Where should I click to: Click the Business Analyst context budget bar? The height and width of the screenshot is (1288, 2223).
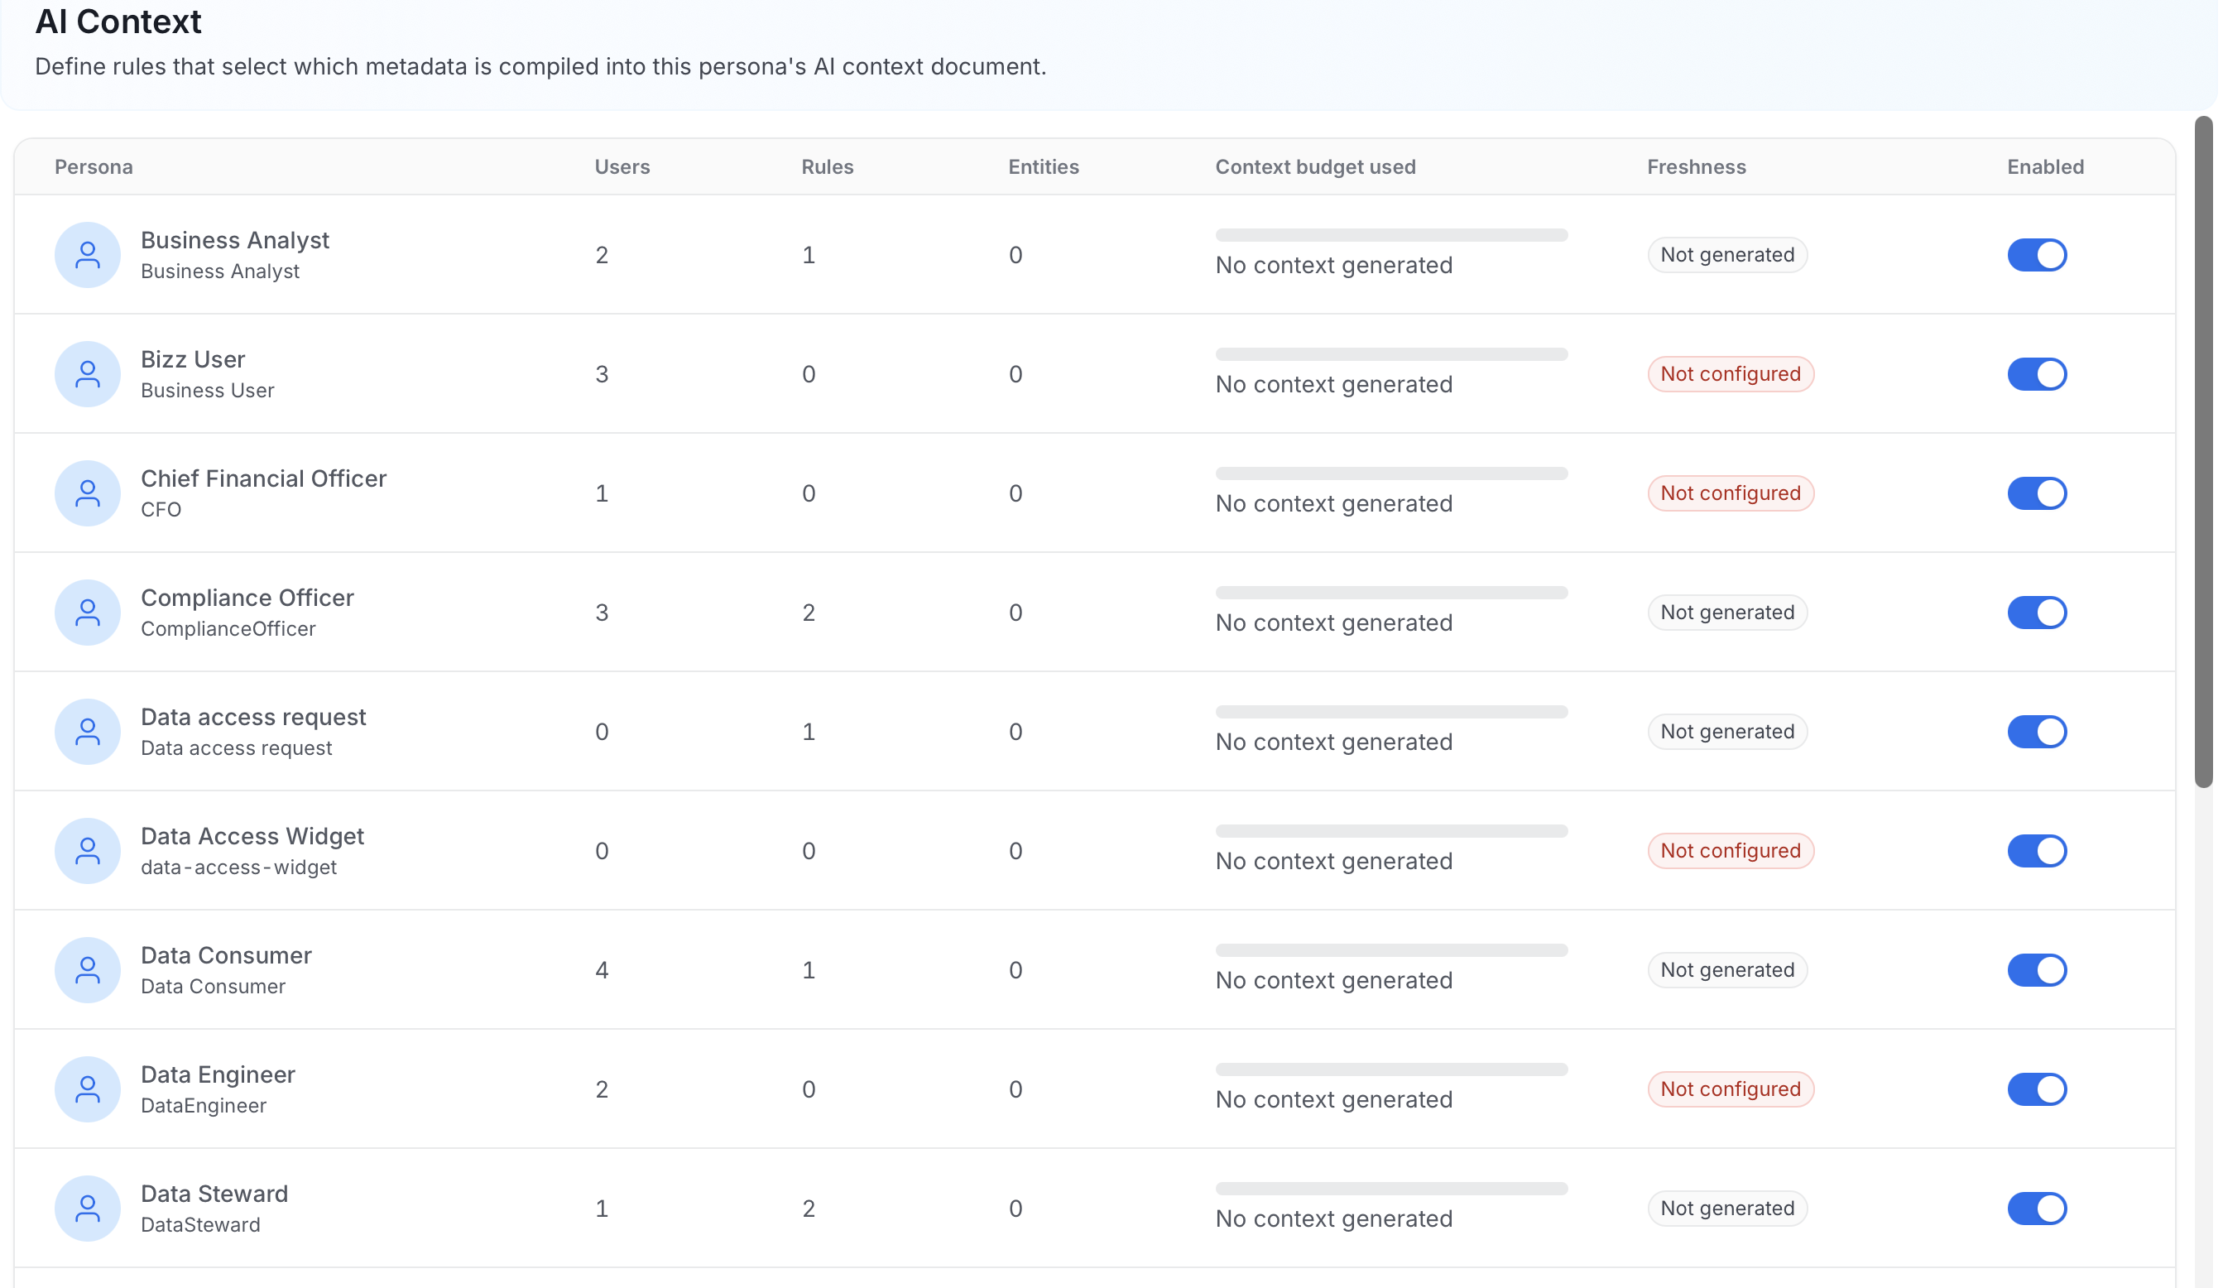[1391, 234]
